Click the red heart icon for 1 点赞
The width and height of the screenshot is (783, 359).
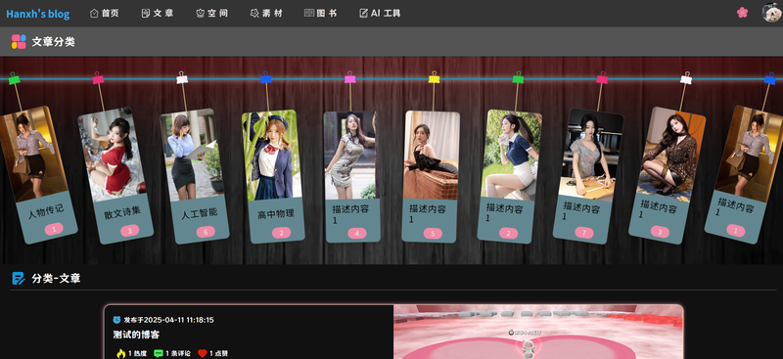[203, 353]
